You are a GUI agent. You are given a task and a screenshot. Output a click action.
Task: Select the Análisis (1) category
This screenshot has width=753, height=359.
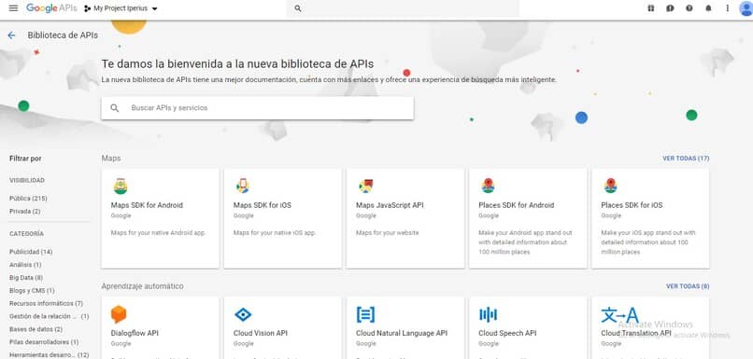25,265
